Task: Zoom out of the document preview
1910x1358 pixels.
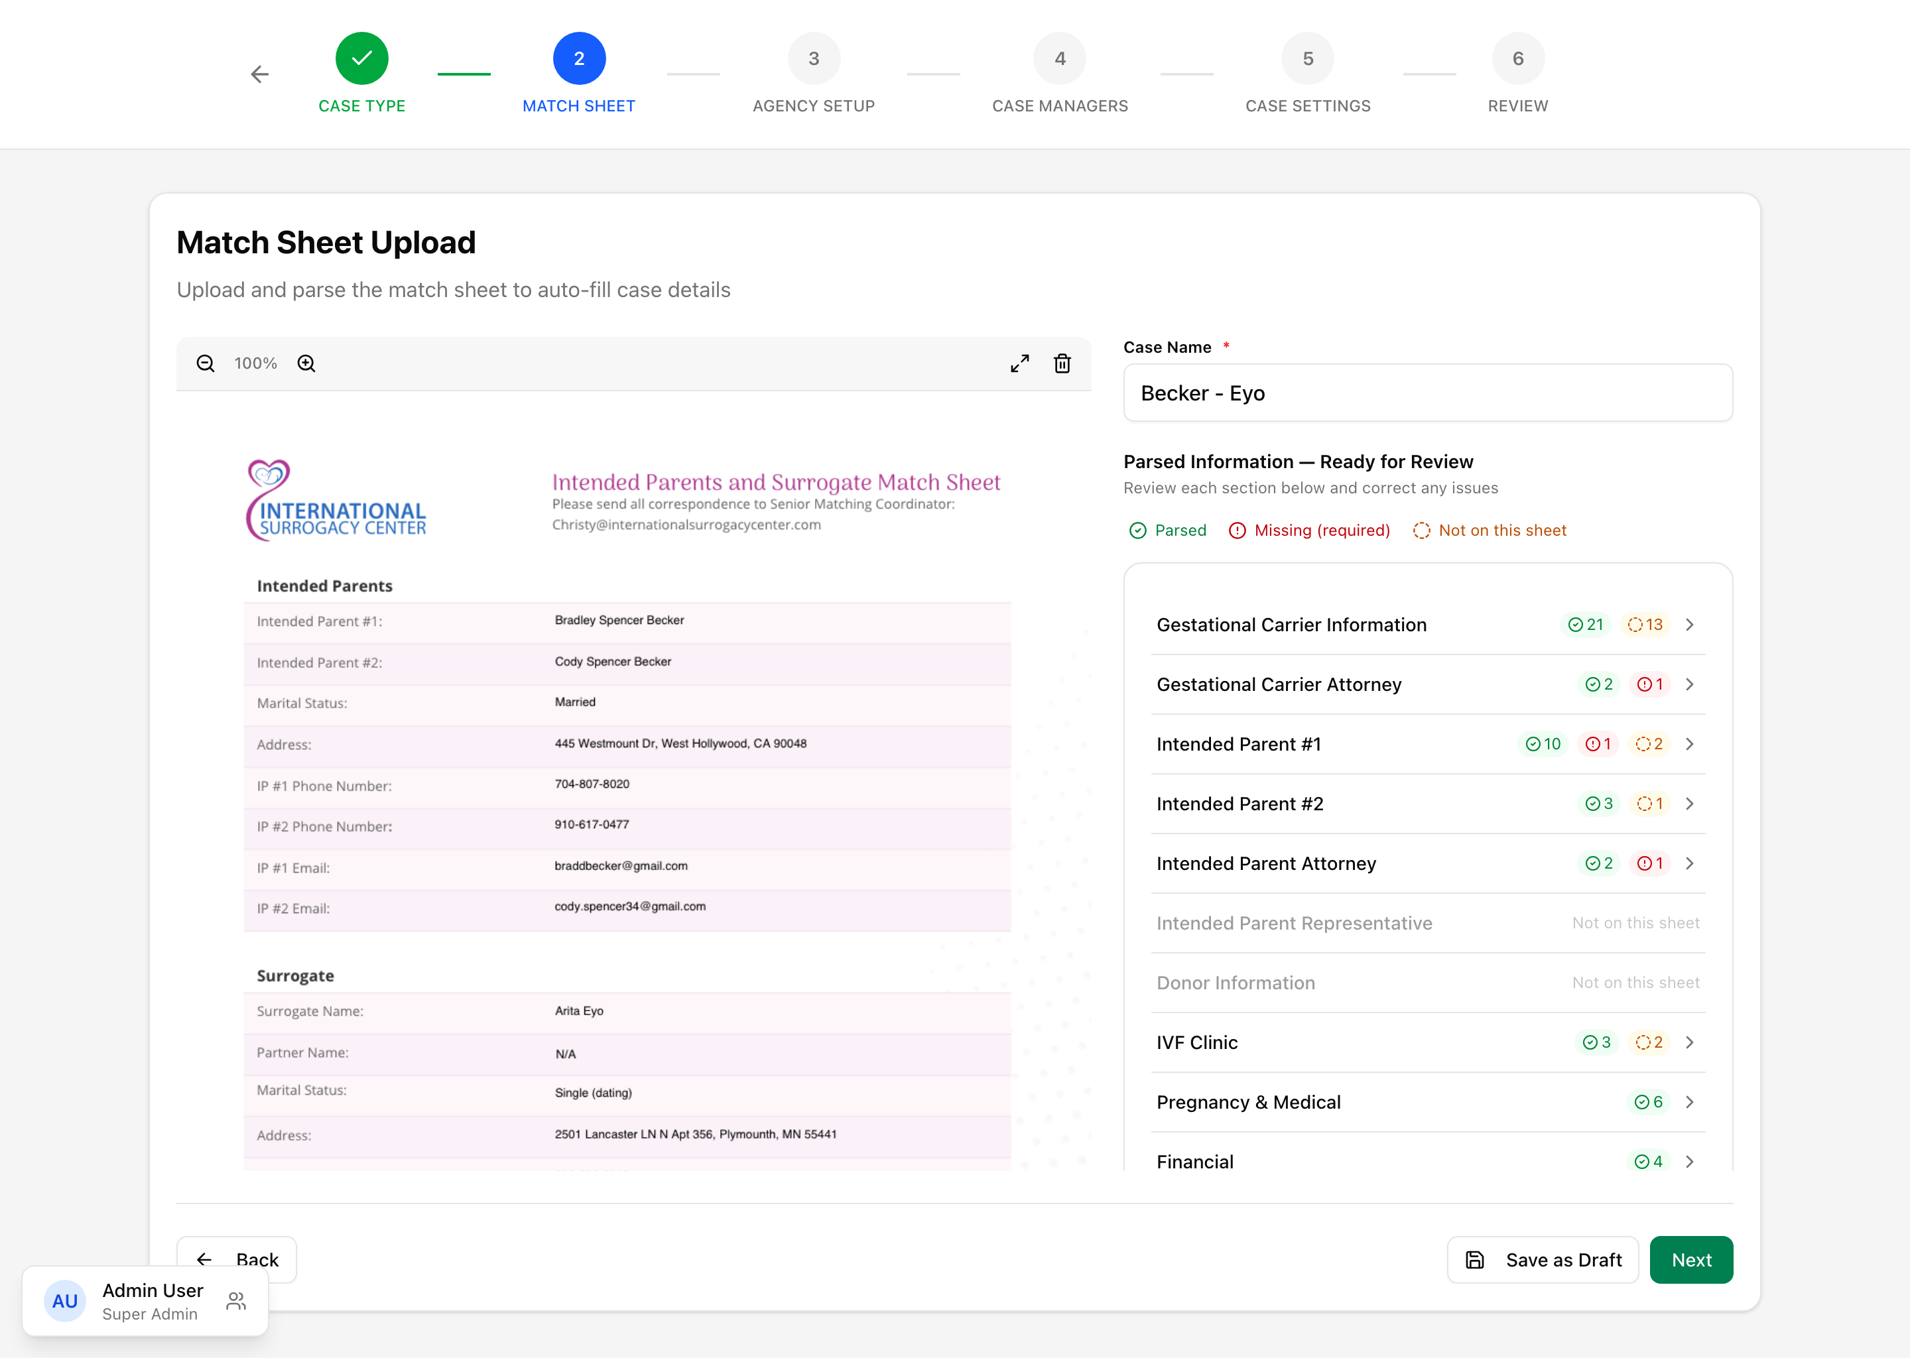Action: [206, 363]
